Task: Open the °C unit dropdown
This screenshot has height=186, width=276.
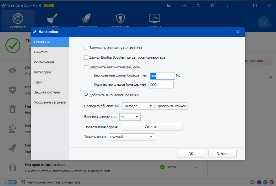Action: pos(130,117)
